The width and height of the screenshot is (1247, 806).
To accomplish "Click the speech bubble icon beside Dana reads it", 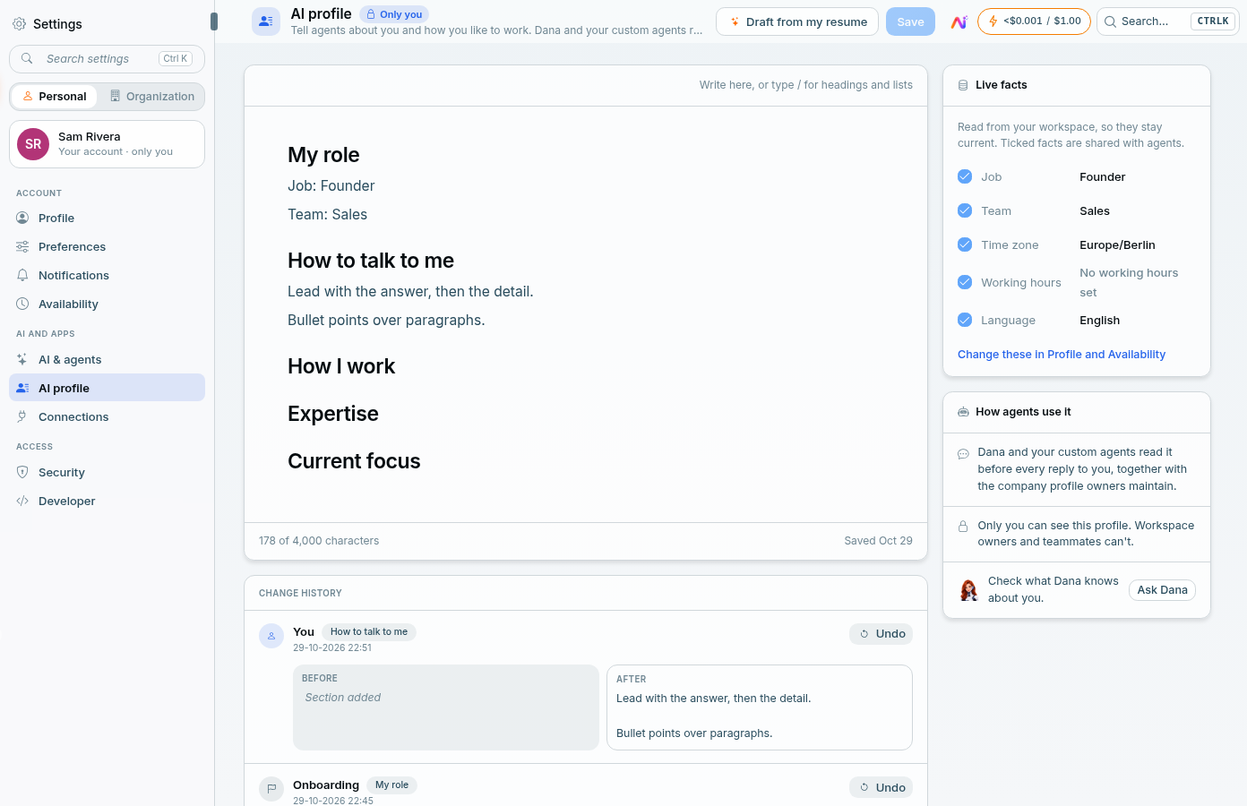I will click(963, 454).
